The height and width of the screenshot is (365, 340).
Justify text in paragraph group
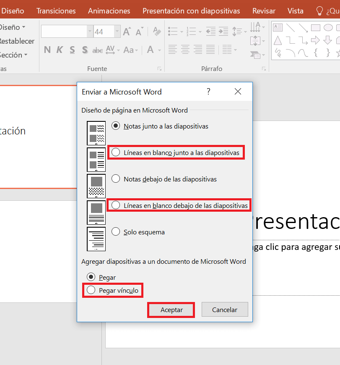210,50
